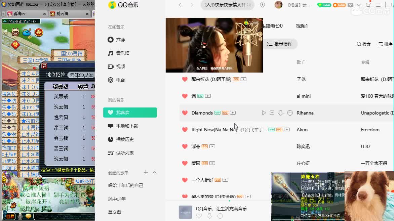Click the 春 festival icon in game window
Viewport: 394px width, 221px height.
click(38, 32)
